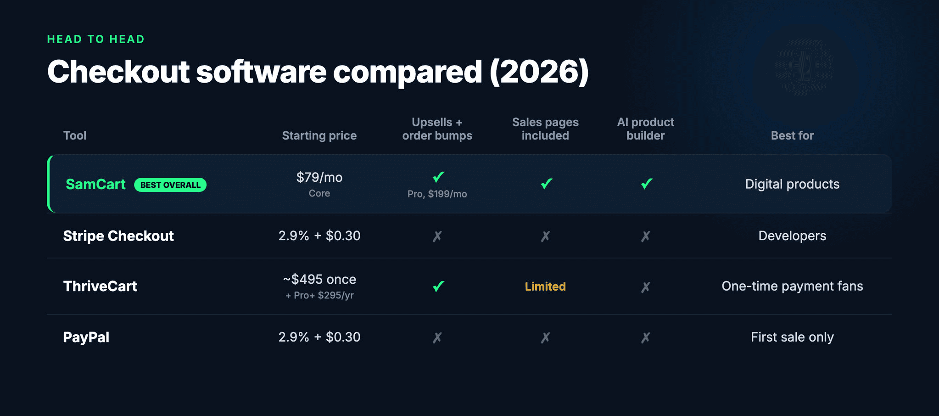The width and height of the screenshot is (939, 416).
Task: Click SamCart's upsells green checkmark
Action: tap(438, 177)
